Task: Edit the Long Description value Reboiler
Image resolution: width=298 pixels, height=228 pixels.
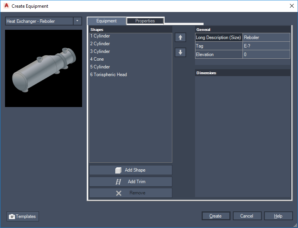Action: (x=266, y=37)
